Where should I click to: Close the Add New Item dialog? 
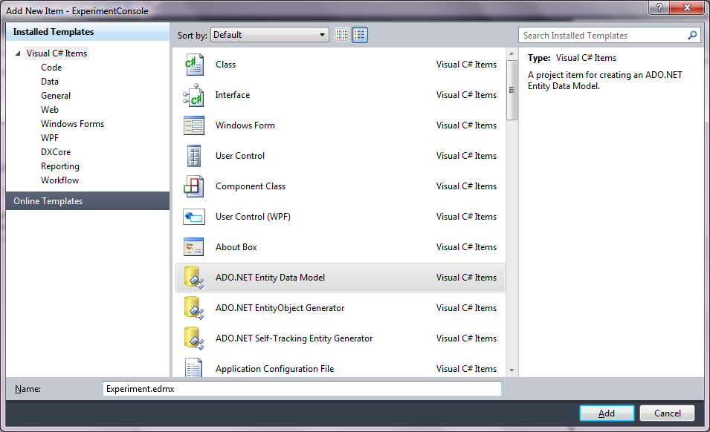pyautogui.click(x=687, y=7)
